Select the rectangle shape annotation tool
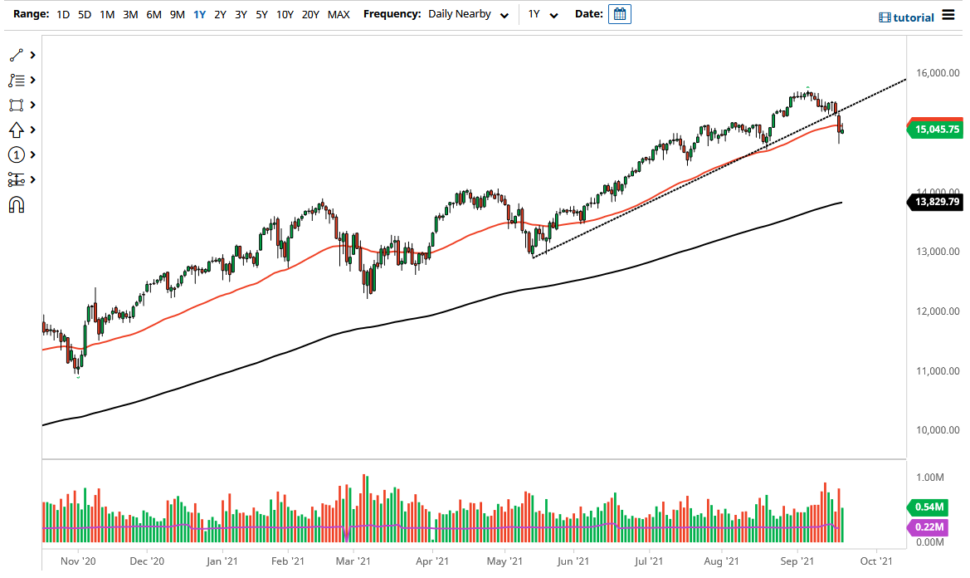This screenshot has width=970, height=578. point(16,105)
